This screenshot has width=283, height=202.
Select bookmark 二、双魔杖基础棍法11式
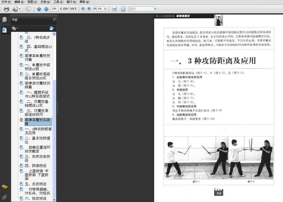[x=36, y=104]
